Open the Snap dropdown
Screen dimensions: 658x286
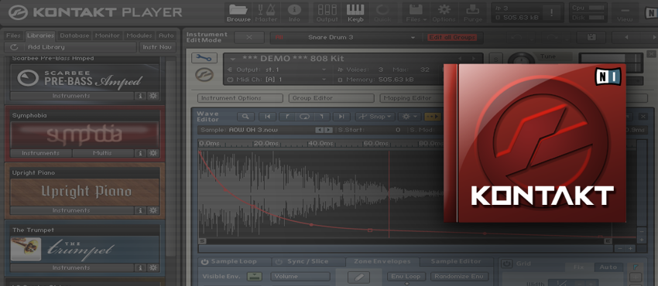coord(375,117)
